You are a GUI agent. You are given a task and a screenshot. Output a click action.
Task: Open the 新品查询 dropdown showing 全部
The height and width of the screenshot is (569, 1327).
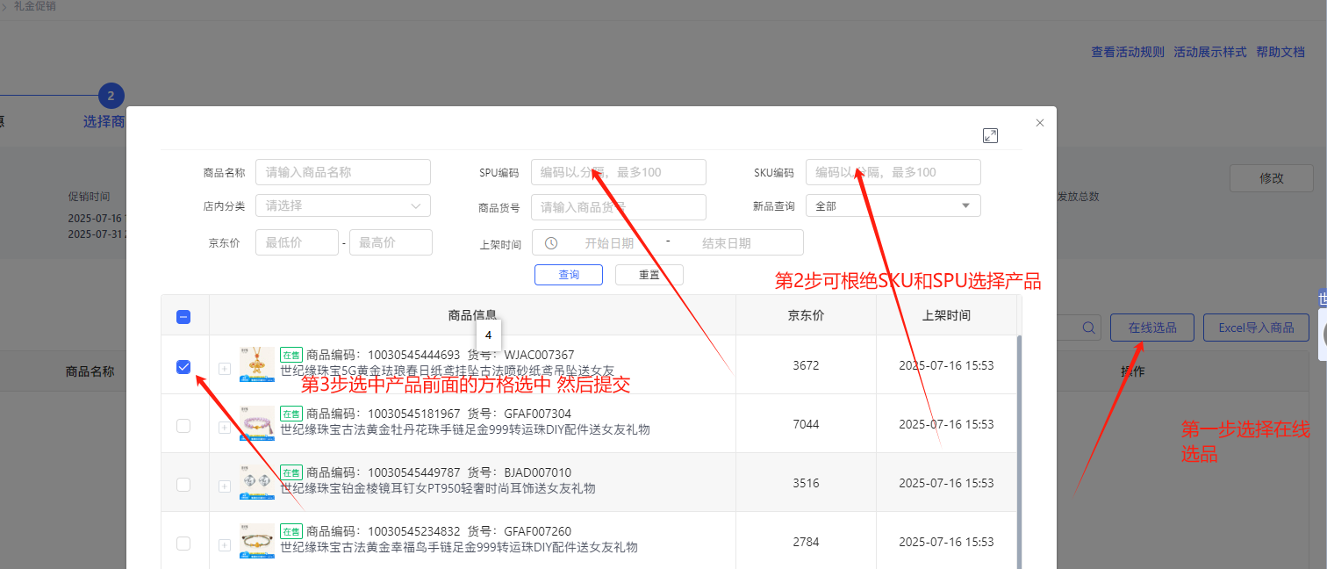[x=893, y=205]
